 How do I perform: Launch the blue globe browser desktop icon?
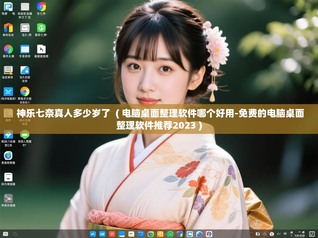(x=8, y=156)
